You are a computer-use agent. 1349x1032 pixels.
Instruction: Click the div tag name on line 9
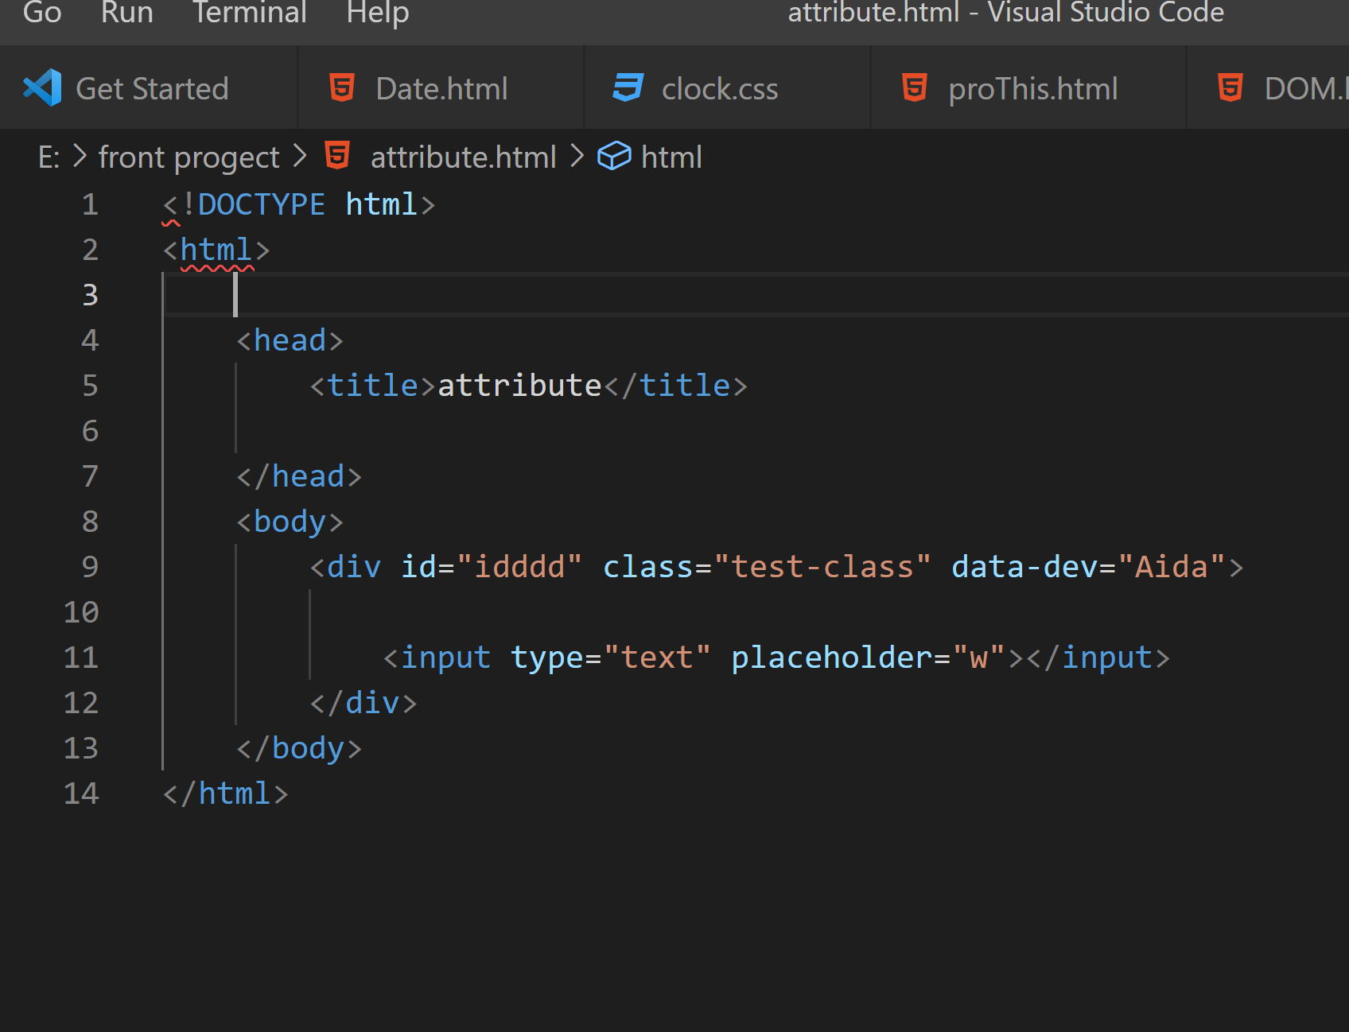point(354,568)
